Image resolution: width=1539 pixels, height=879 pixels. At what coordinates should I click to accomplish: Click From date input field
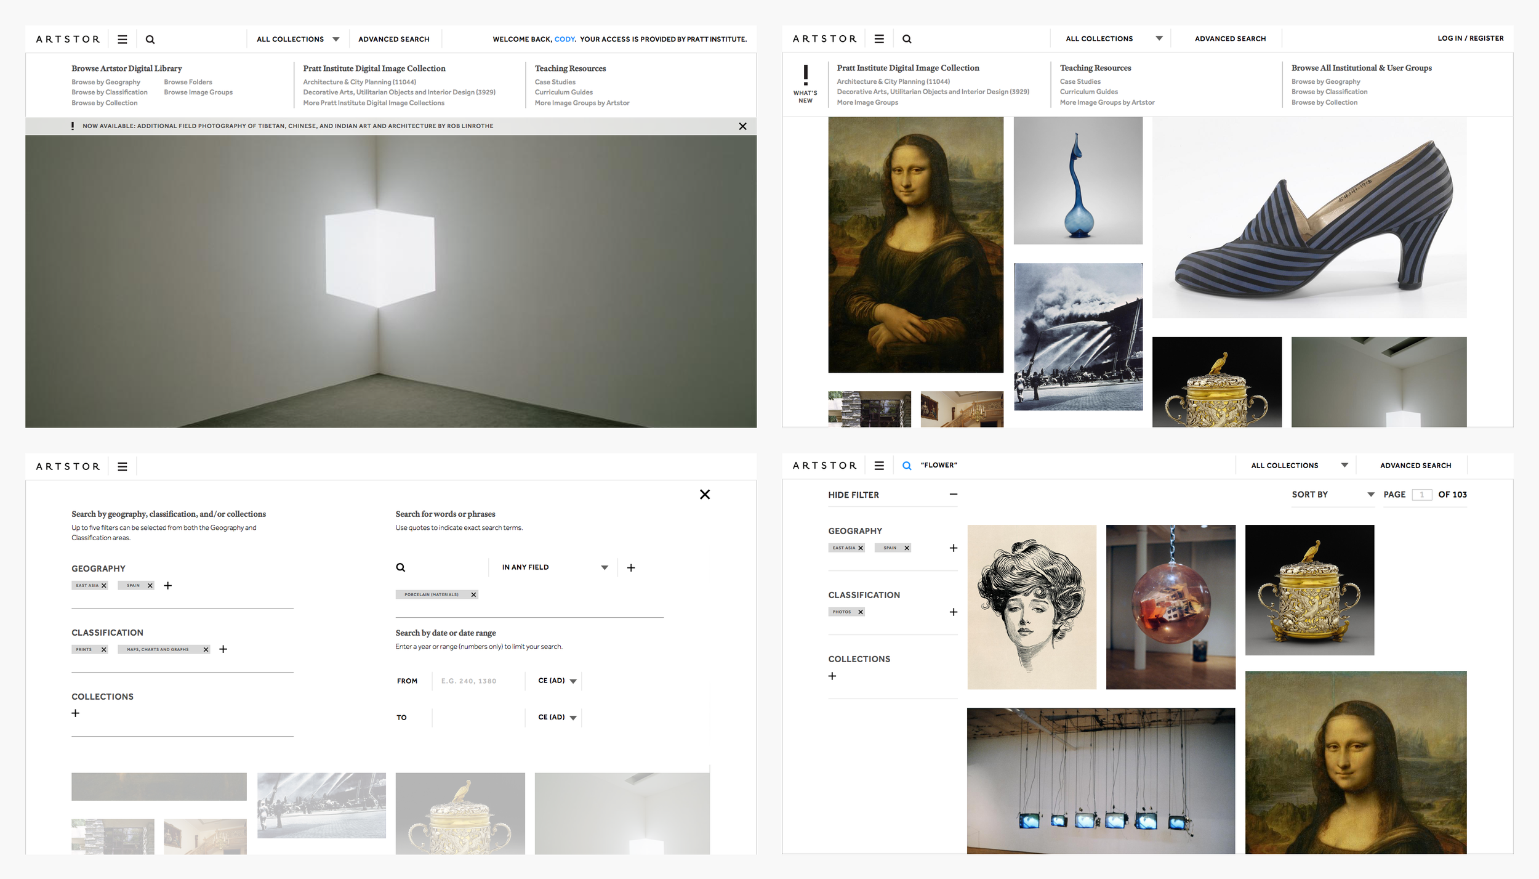pos(478,681)
